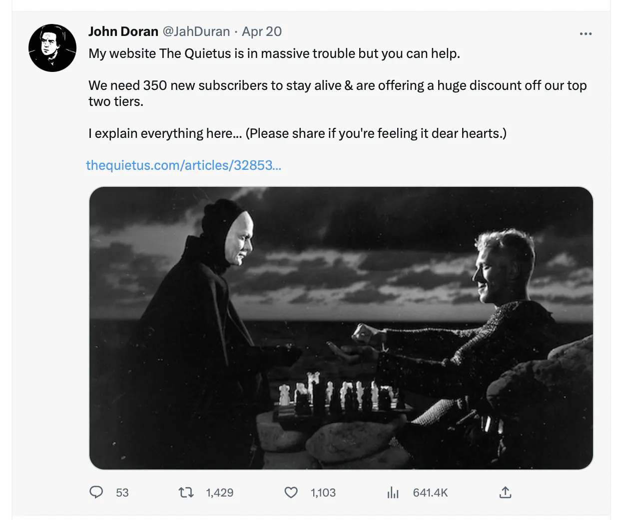Open the thequietus.com article link

click(183, 165)
